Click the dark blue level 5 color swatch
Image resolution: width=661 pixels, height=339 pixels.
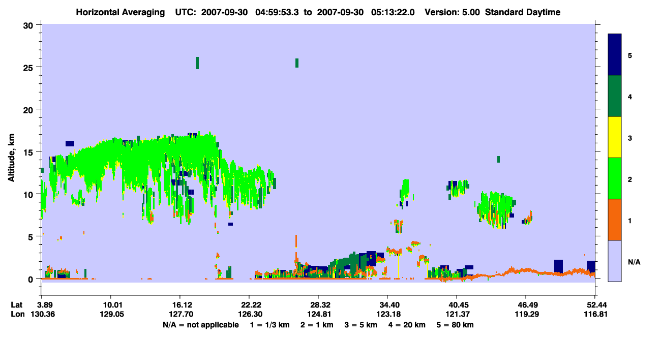point(615,55)
